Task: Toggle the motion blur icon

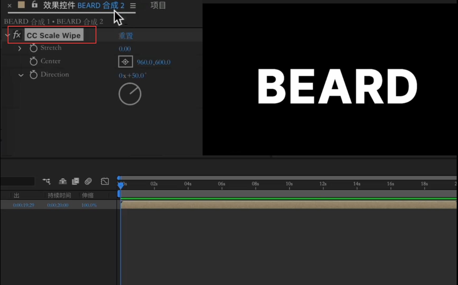Action: (88, 181)
